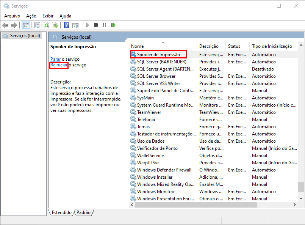Screen dimensions: 305x225
Task: Select the SQL Server (BARTENDER) row
Action: pos(213,62)
